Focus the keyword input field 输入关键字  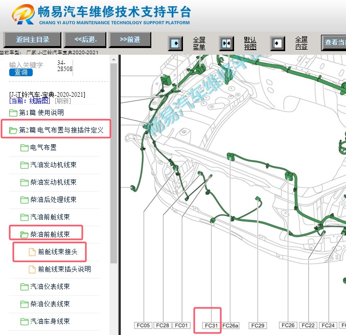tap(26, 65)
